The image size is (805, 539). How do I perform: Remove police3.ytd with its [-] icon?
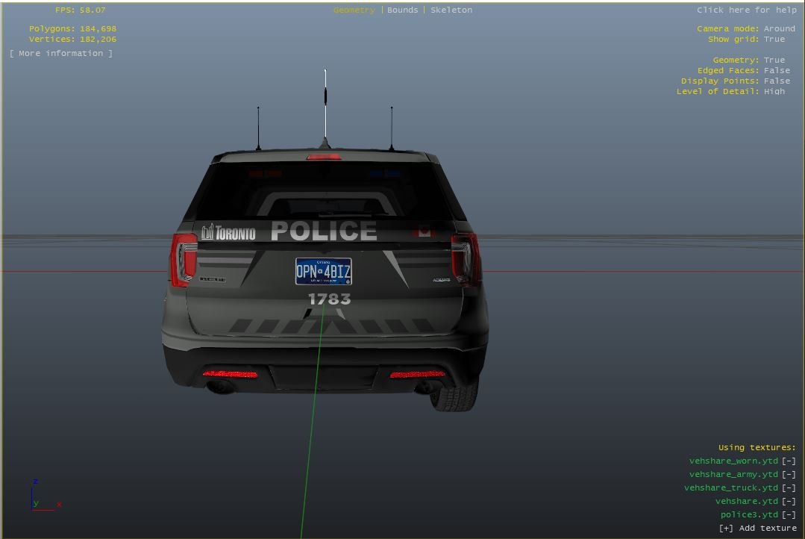(789, 515)
